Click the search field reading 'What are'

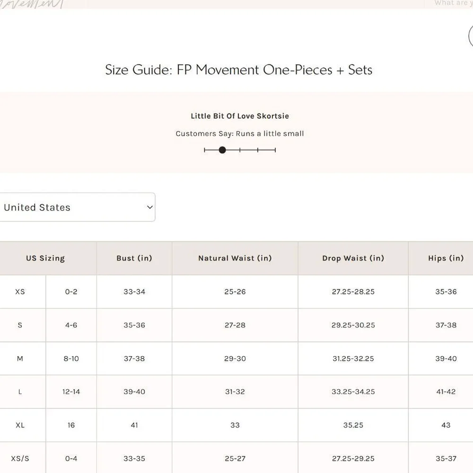(449, 3)
